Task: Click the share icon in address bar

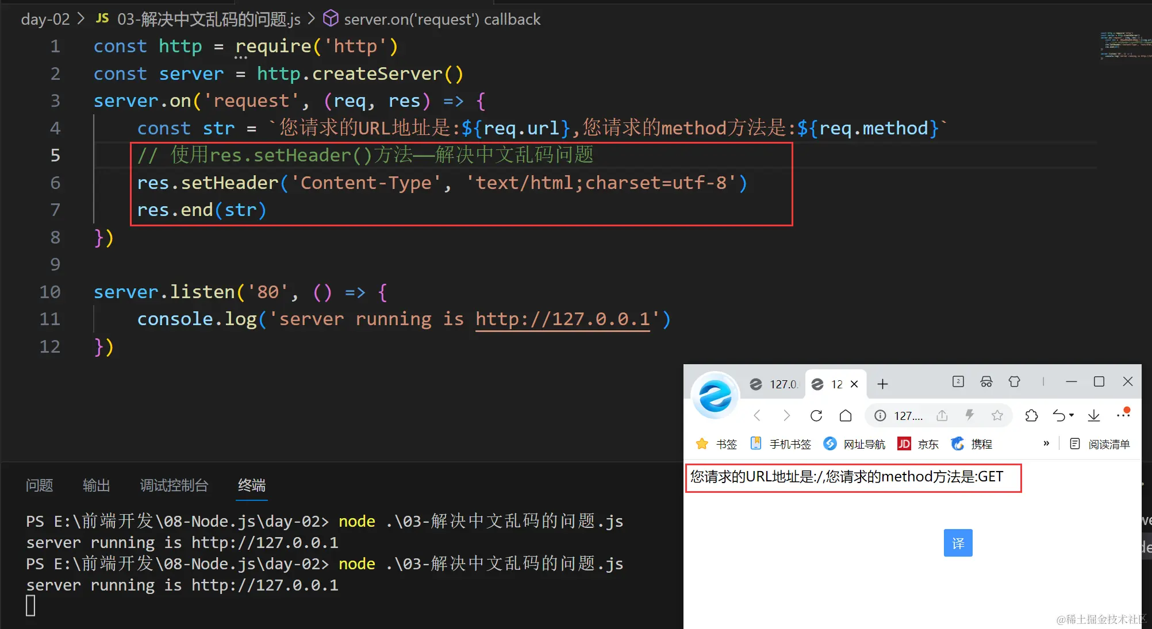Action: [942, 415]
